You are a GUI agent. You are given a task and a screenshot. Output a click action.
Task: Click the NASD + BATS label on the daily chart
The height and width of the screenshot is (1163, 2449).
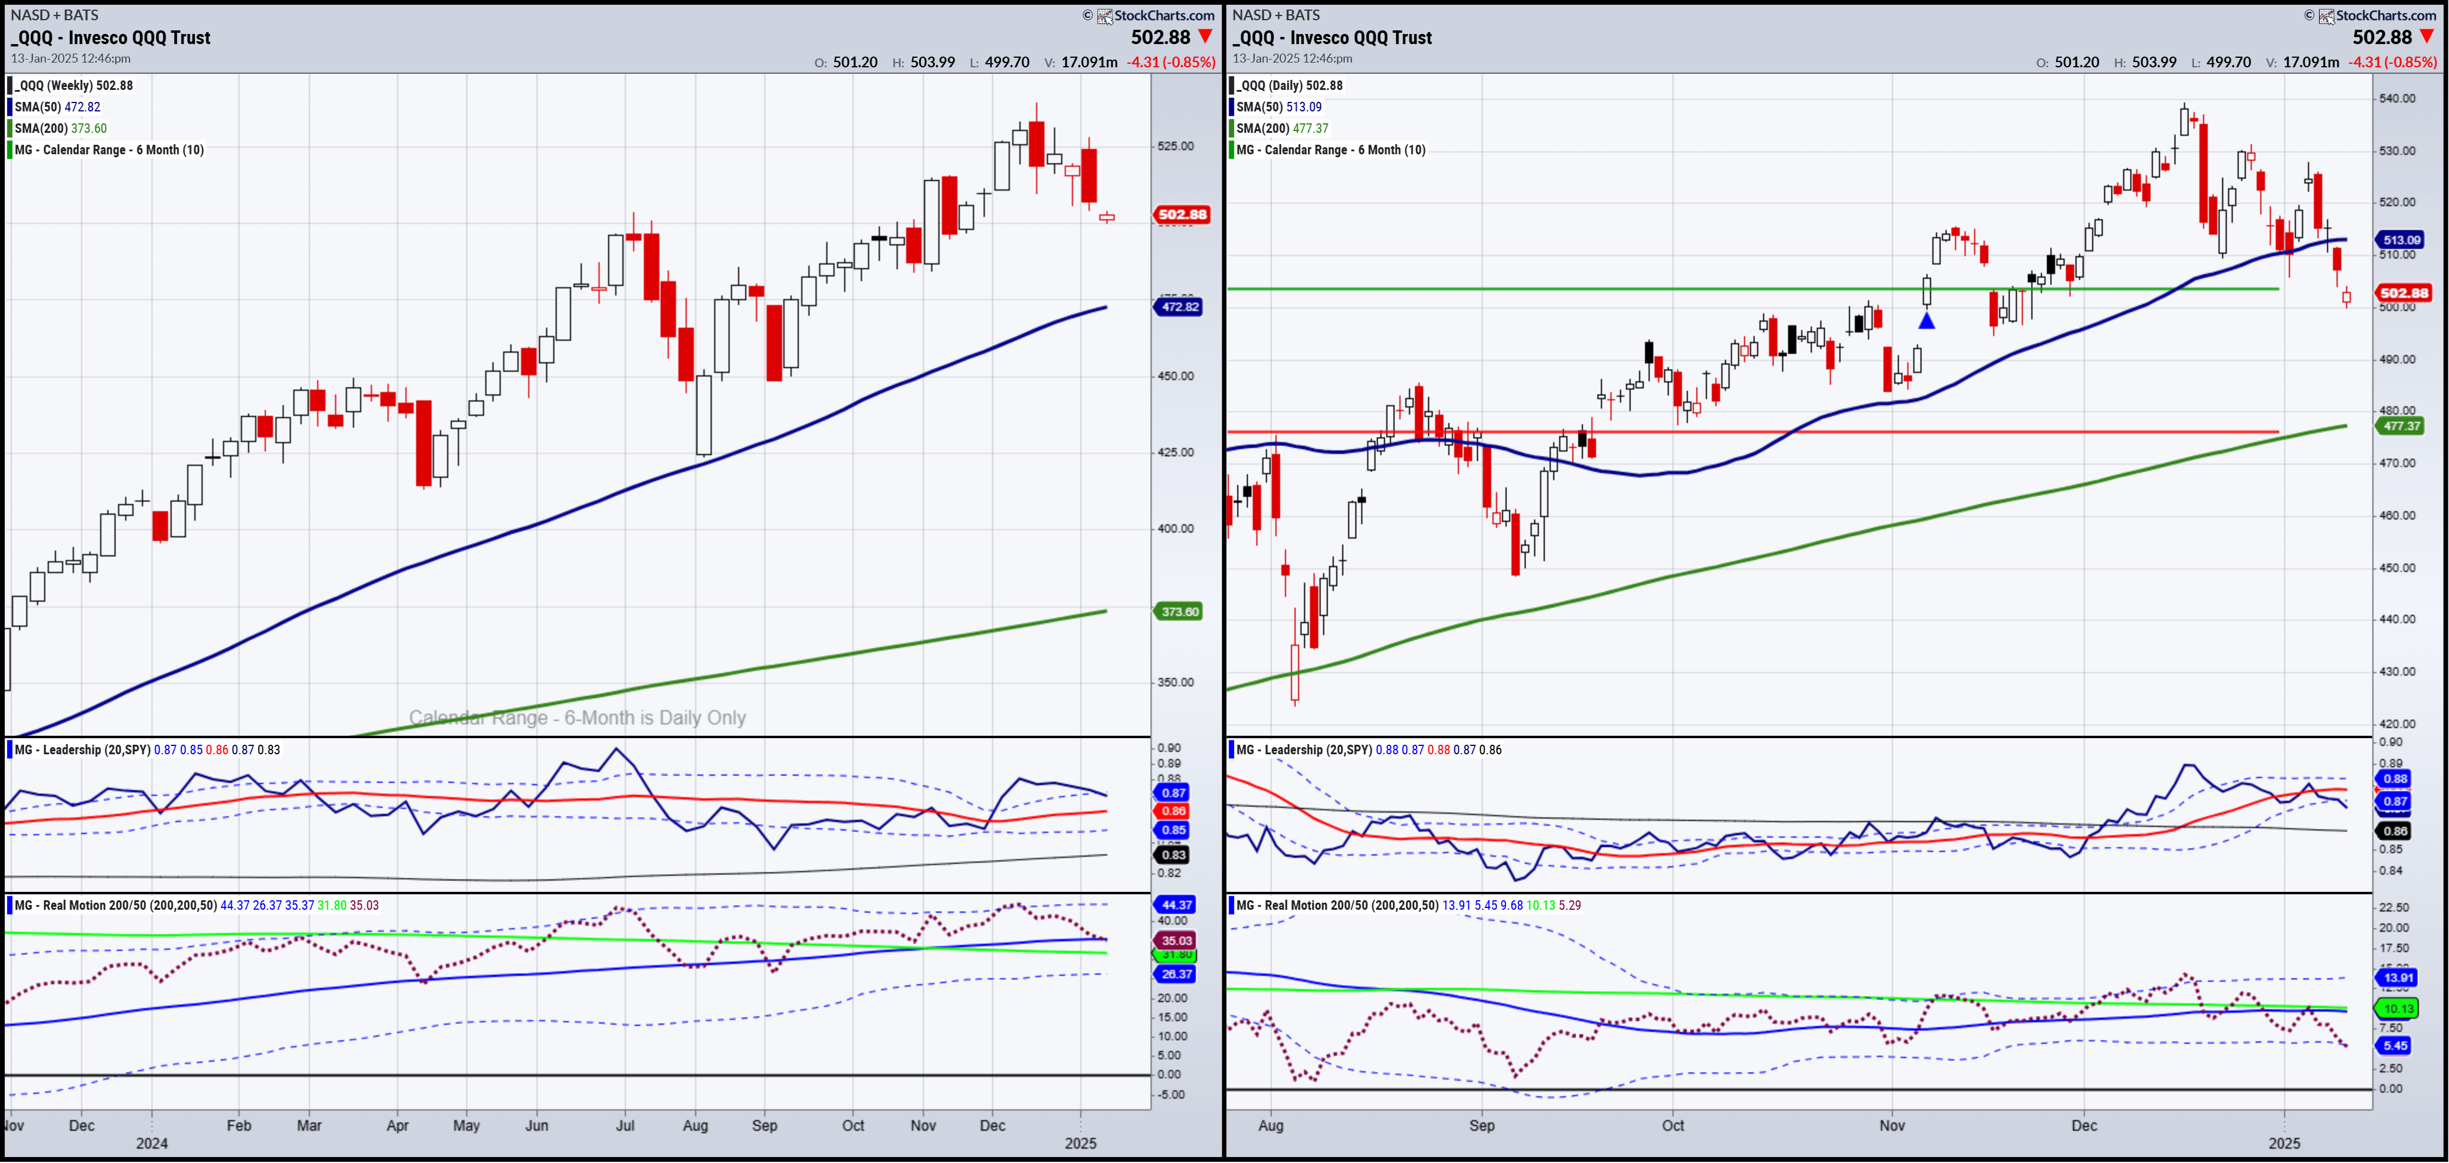(1276, 15)
